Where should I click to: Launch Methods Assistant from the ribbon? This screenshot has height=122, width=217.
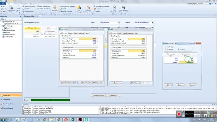click(29, 6)
